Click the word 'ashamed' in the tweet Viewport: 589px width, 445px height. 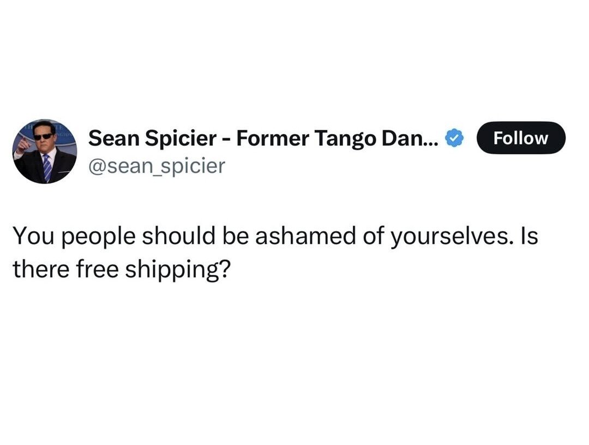(305, 236)
